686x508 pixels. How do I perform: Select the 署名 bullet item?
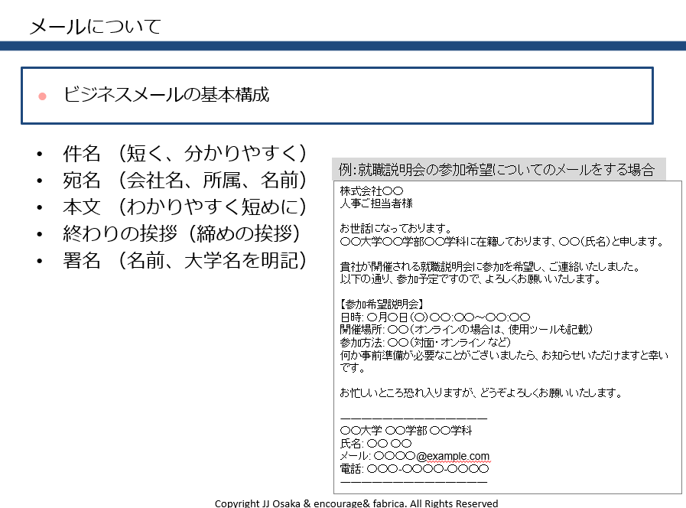184,261
